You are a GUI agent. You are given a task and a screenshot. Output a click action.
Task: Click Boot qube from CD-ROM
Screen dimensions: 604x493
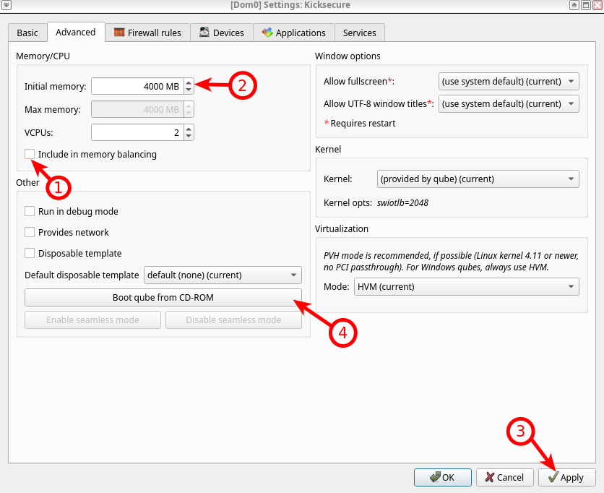(x=163, y=298)
